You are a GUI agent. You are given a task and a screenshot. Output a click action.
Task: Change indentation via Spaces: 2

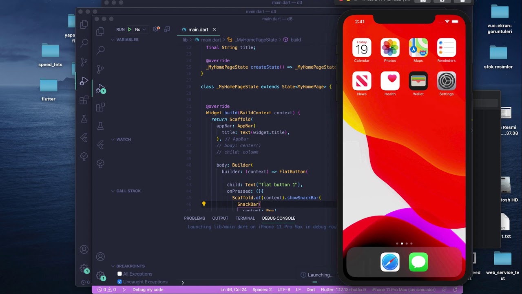(x=262, y=290)
